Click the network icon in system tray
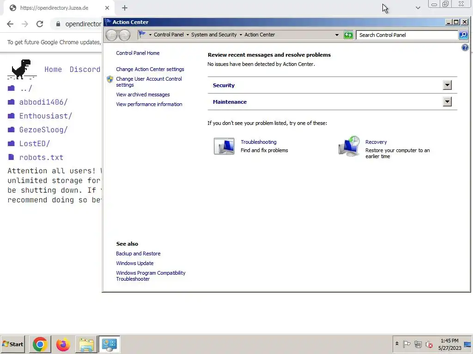 click(x=418, y=344)
